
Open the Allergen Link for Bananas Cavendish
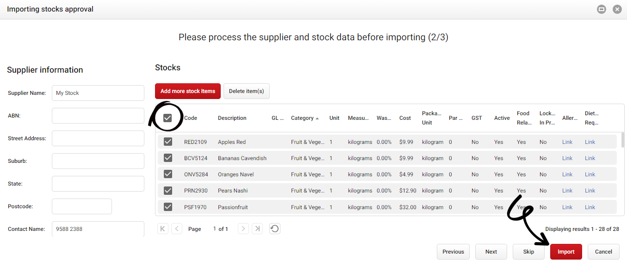(x=567, y=158)
